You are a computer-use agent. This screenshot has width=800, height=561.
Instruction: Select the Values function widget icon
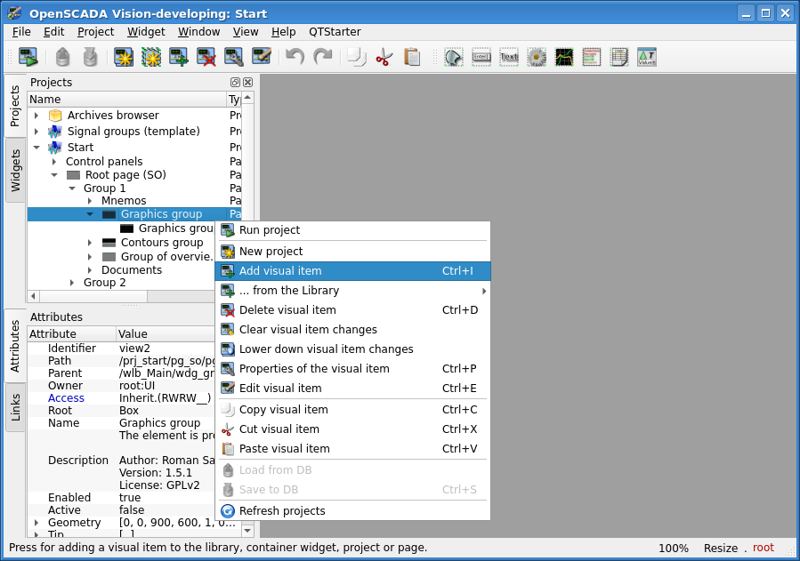(x=646, y=57)
